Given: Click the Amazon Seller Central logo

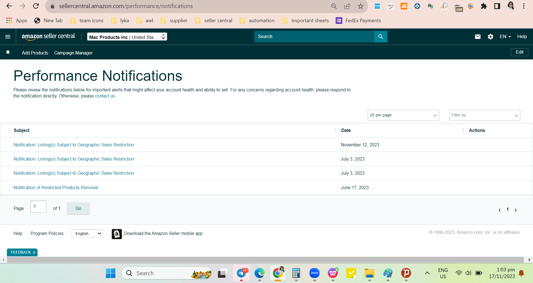Looking at the screenshot, I should 48,36.
